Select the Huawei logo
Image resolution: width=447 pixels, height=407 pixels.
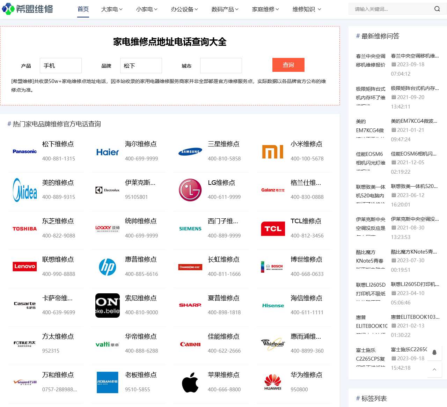273,382
